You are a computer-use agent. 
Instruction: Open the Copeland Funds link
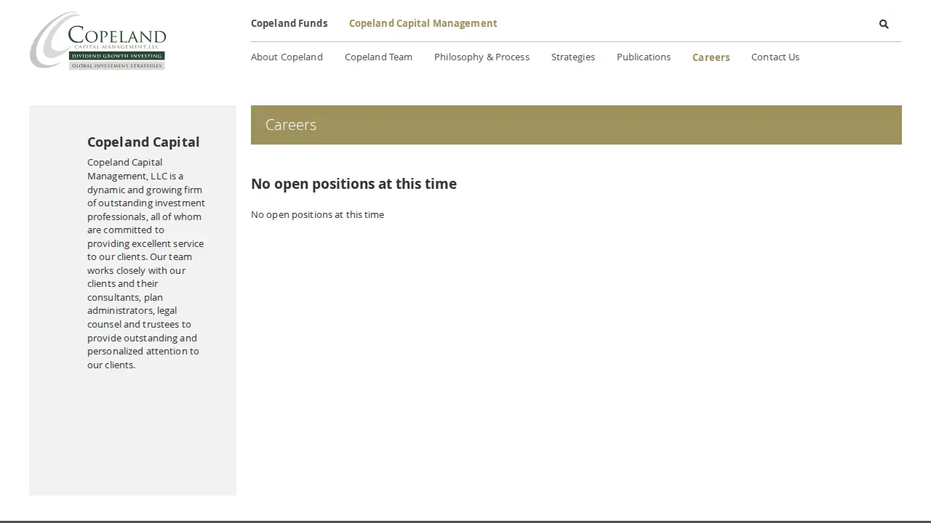tap(289, 23)
